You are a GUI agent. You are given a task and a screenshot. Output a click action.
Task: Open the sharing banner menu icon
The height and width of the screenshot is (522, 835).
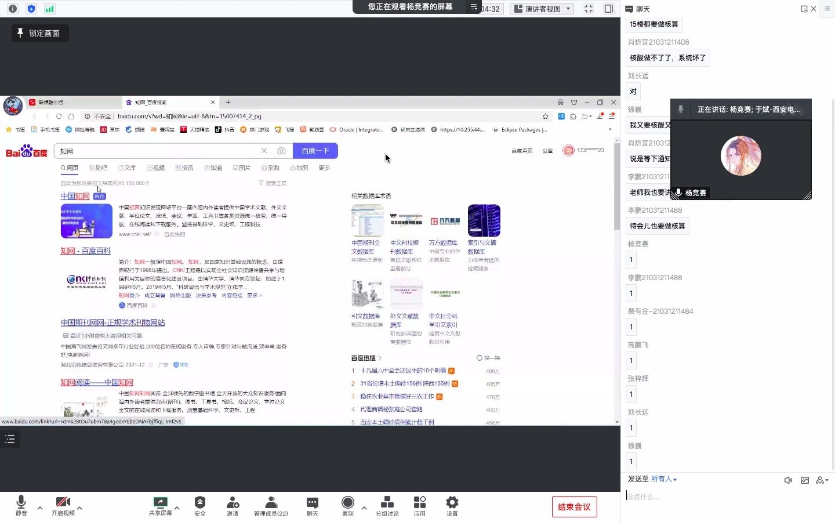pos(474,7)
